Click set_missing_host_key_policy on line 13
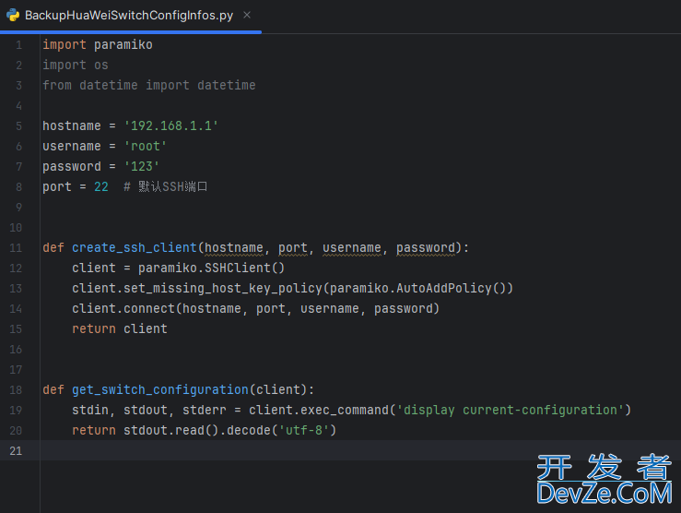Viewport: 681px width, 513px height. pyautogui.click(x=223, y=288)
